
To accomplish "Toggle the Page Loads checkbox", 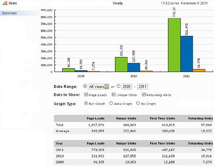I will 86,94.
